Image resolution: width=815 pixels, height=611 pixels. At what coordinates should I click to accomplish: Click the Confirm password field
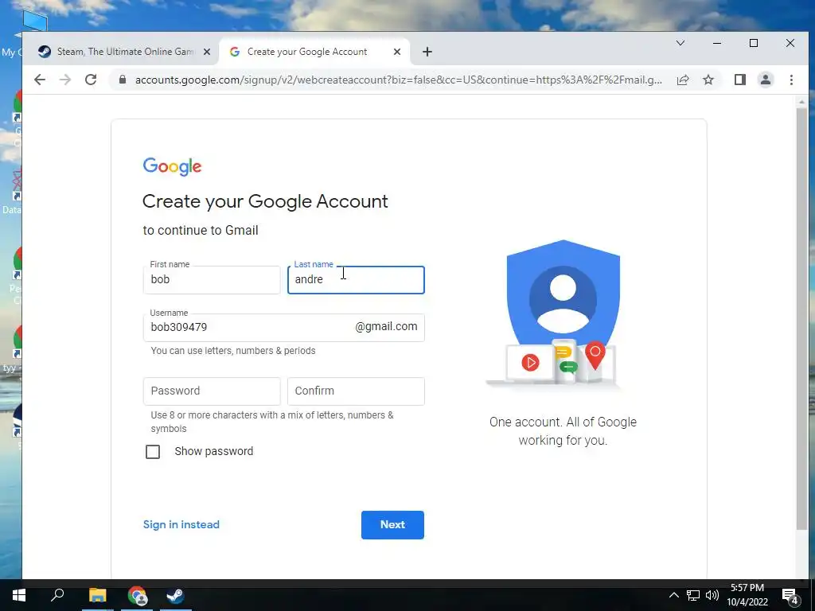coord(356,391)
